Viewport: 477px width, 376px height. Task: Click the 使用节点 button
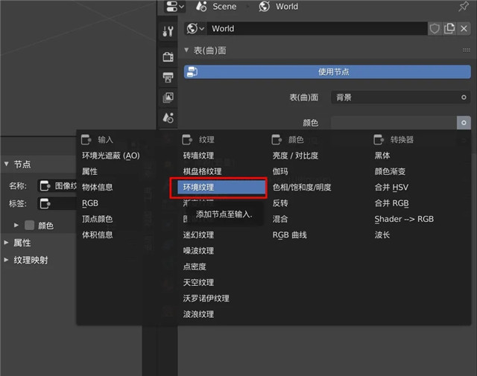327,72
